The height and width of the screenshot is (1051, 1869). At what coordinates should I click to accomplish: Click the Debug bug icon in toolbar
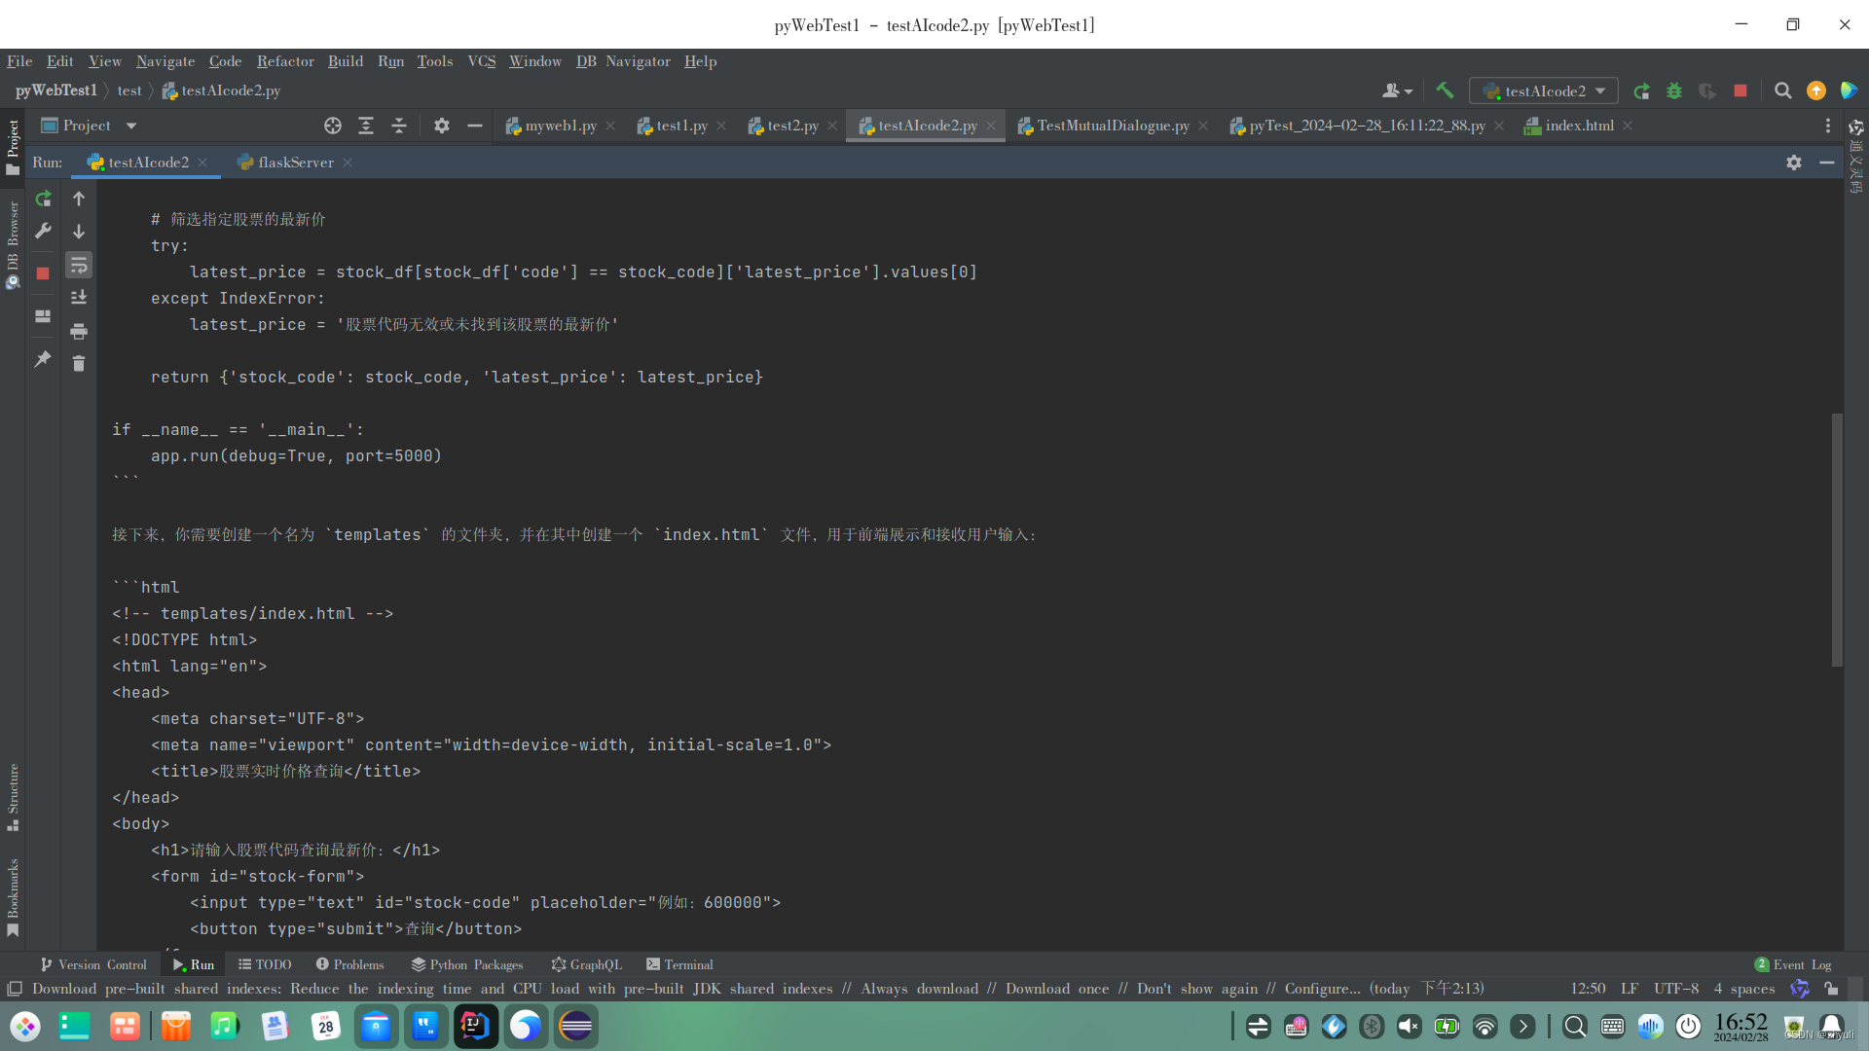(x=1674, y=91)
